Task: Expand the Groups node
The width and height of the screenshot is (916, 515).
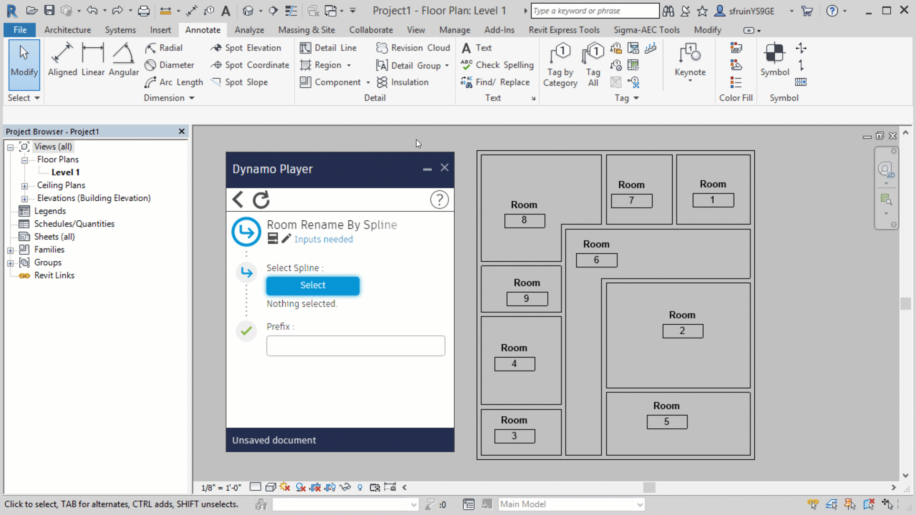Action: [x=10, y=263]
